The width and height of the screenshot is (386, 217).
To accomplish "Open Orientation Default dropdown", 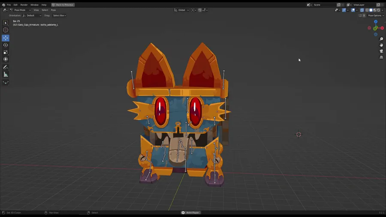I will (32, 15).
